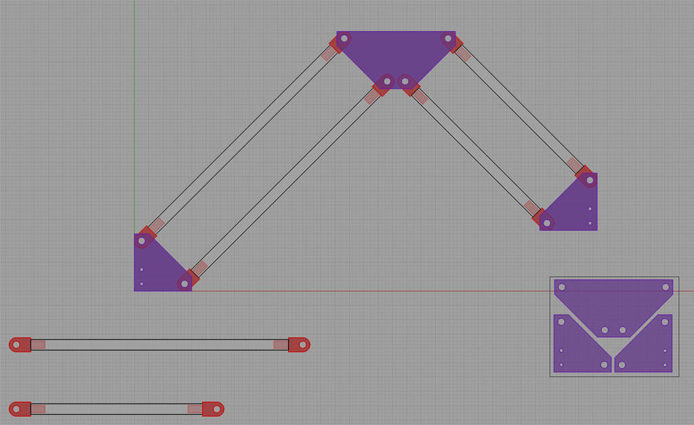This screenshot has width=694, height=425.
Task: Click the longer horizontal tube at bottom left
Action: 159,344
